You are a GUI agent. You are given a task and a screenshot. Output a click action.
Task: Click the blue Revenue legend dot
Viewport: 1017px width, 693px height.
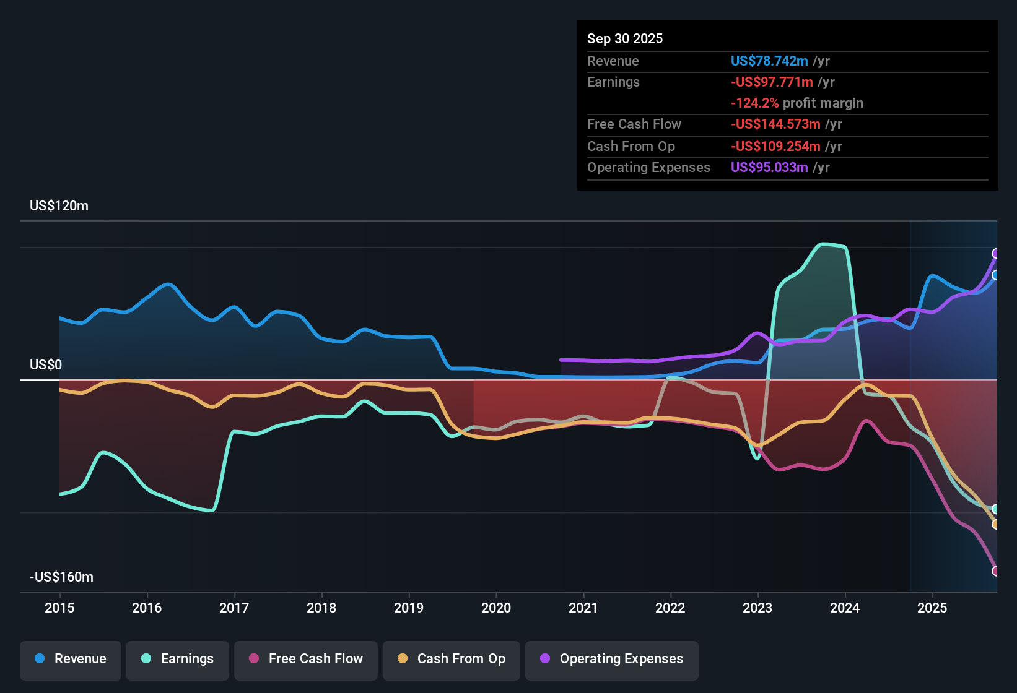coord(40,659)
